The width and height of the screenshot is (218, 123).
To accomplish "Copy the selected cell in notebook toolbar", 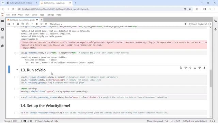I will [23, 24].
